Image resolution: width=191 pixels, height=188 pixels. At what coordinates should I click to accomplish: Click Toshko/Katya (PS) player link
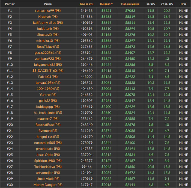point(48,166)
